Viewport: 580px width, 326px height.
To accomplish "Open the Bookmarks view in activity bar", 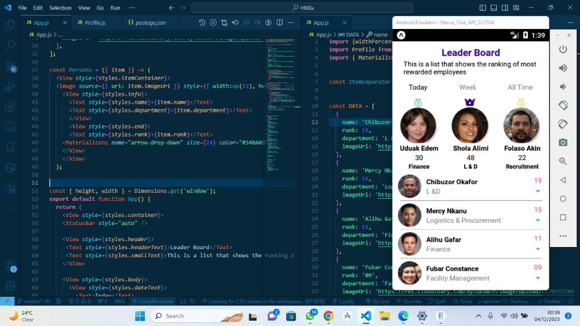I will pyautogui.click(x=10, y=147).
